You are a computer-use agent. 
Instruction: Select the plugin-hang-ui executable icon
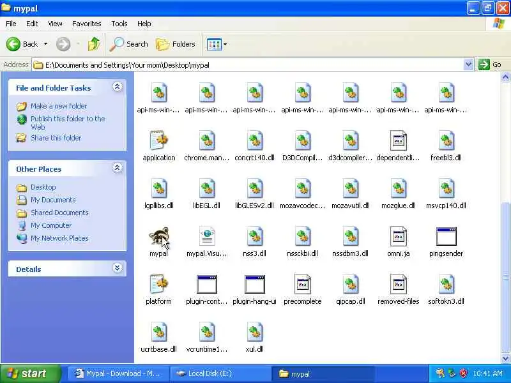click(254, 284)
